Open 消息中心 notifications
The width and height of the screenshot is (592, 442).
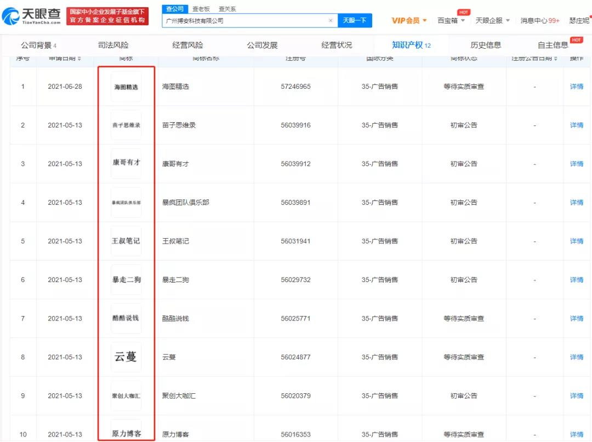[539, 21]
